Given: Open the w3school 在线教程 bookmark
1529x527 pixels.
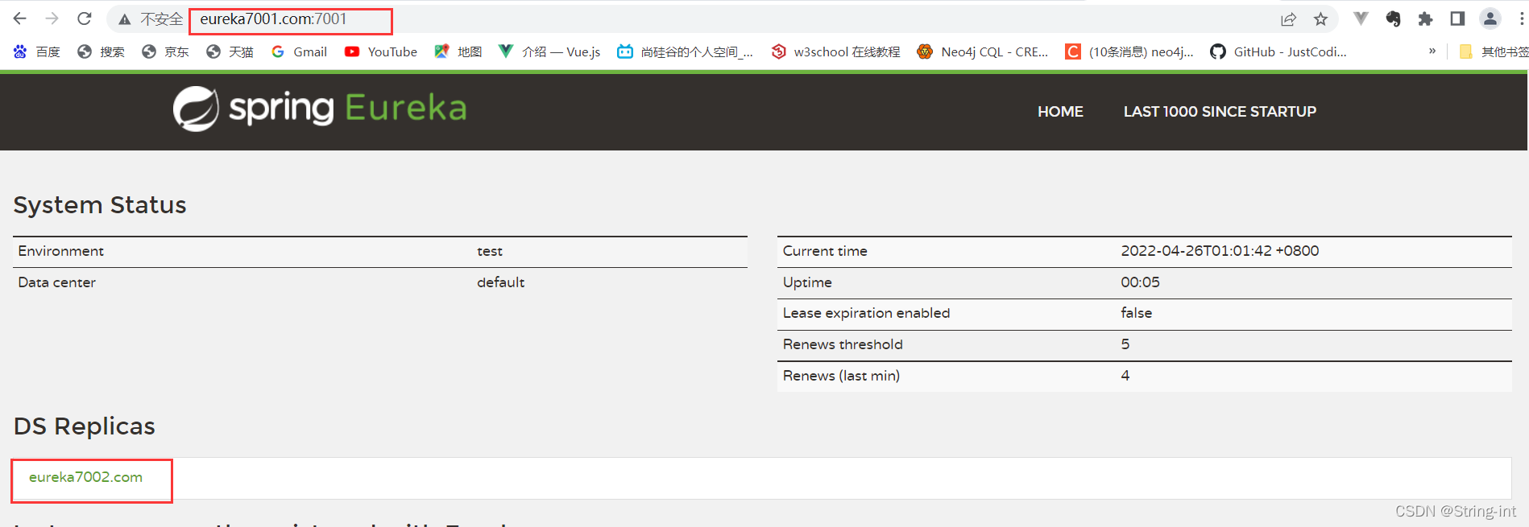Looking at the screenshot, I should (x=835, y=51).
